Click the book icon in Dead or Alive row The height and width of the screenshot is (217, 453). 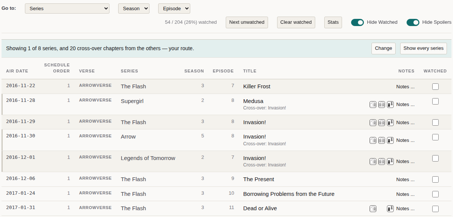373,208
